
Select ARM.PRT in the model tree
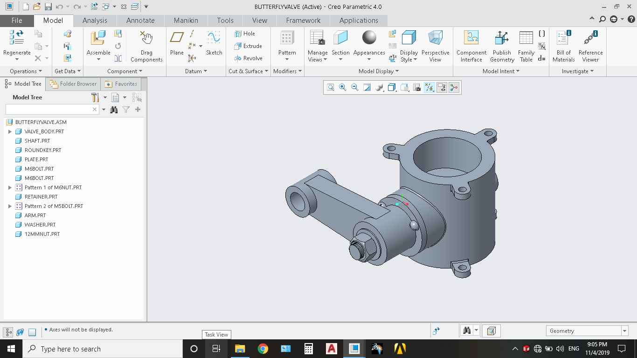point(35,215)
